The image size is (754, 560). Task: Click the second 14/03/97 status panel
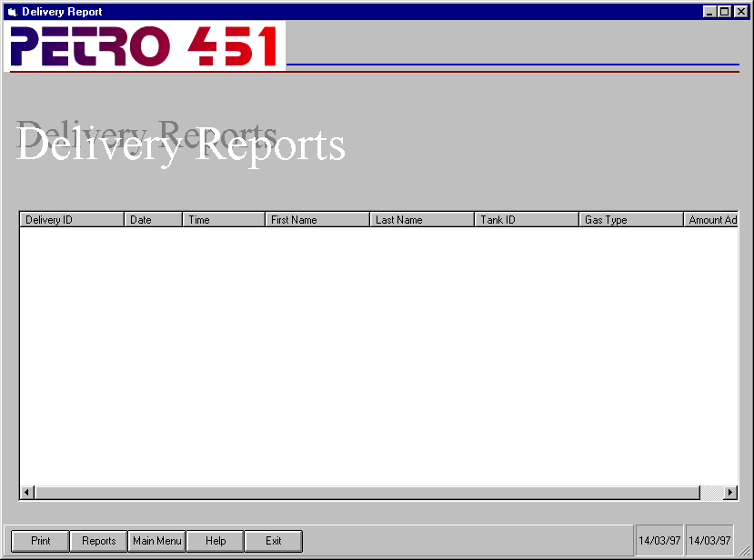click(x=709, y=541)
